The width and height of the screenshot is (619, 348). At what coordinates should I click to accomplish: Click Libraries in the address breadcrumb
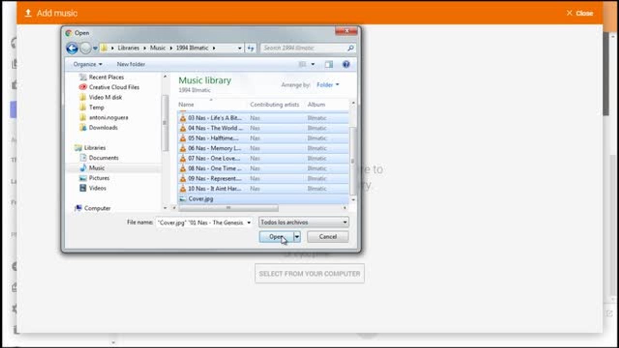[x=129, y=48]
